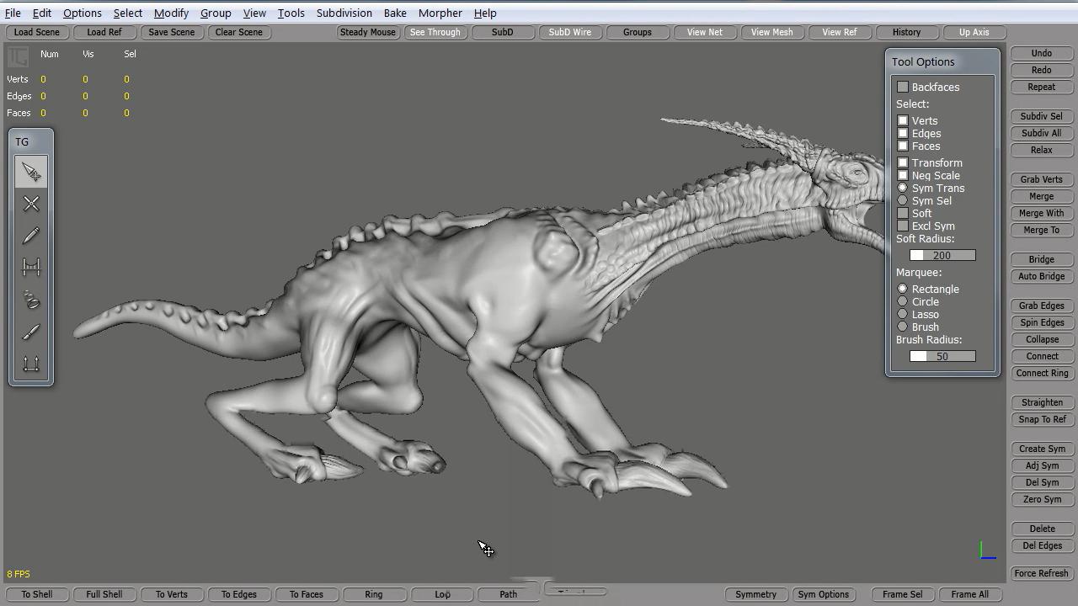Screen dimensions: 1078x606
Task: Click the TopoGun logo icon above stats
Action: coord(18,57)
